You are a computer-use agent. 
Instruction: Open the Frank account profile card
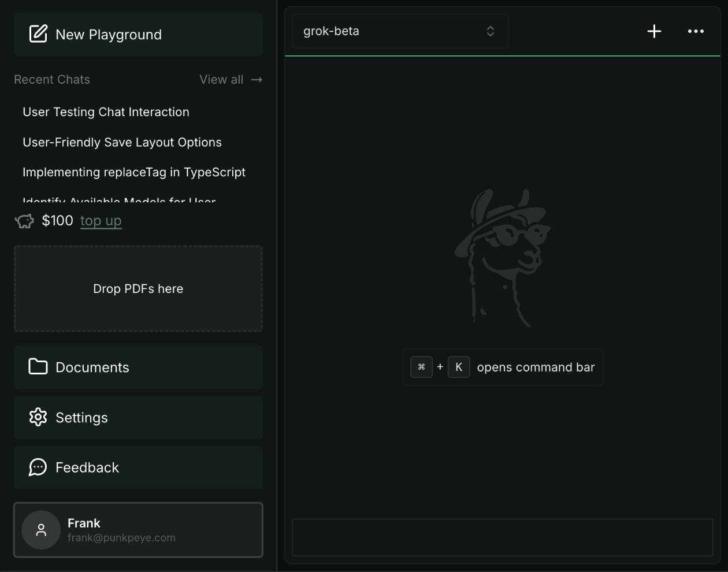138,530
